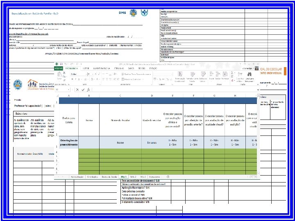The width and height of the screenshot is (295, 221).
Task: Expand the formula bar chevron
Action: point(258,90)
